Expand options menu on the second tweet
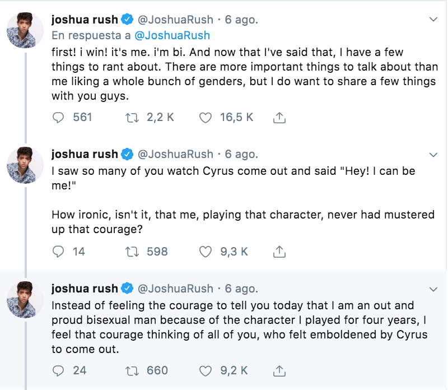The image size is (448, 390). [433, 154]
